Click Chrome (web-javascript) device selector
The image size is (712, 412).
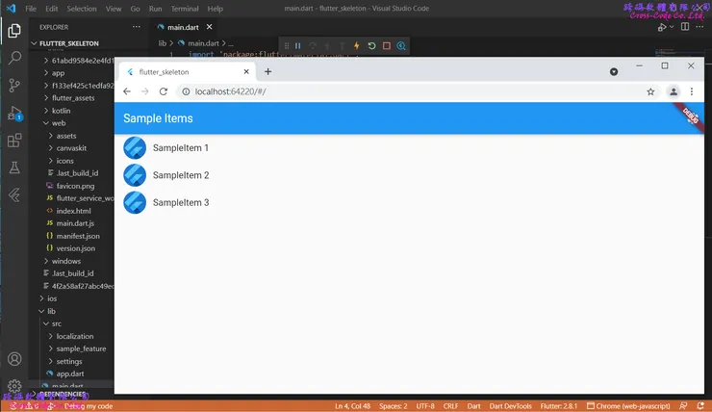pyautogui.click(x=628, y=406)
